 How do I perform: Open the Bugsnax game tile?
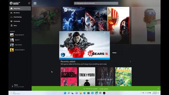123,77
